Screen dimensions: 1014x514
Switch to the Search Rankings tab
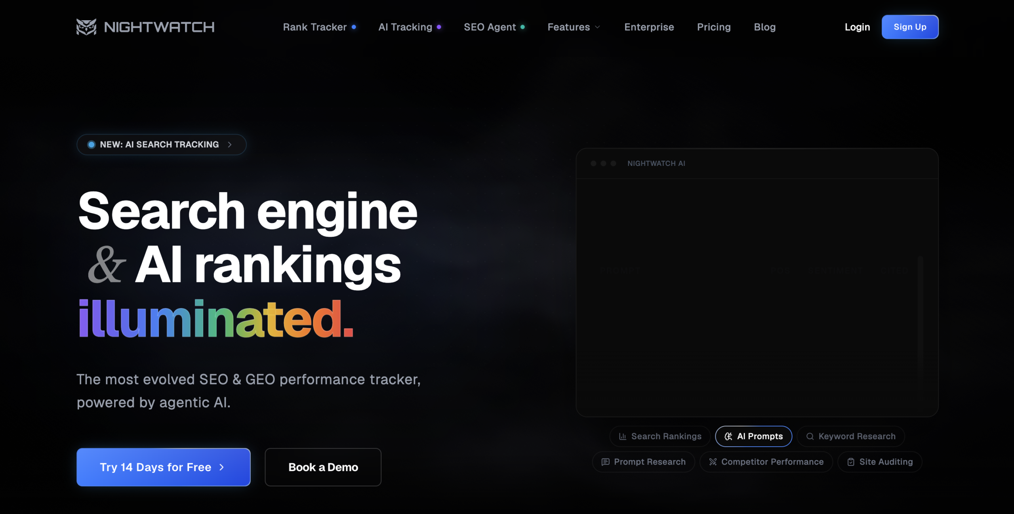[660, 436]
